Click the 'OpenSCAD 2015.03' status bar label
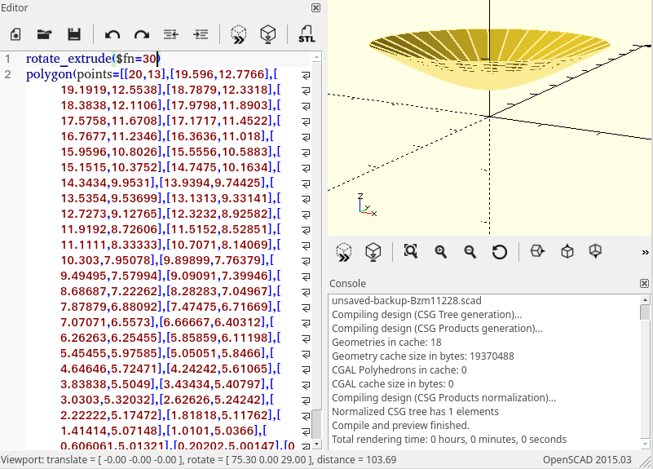The height and width of the screenshot is (469, 653). coord(587,460)
